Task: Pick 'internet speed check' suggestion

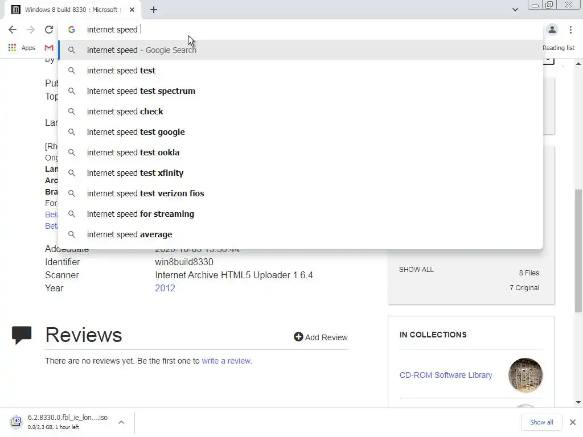Action: pos(301,112)
